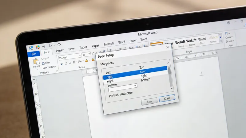Expand the styles gallery blue arrow

pyautogui.click(x=220, y=37)
